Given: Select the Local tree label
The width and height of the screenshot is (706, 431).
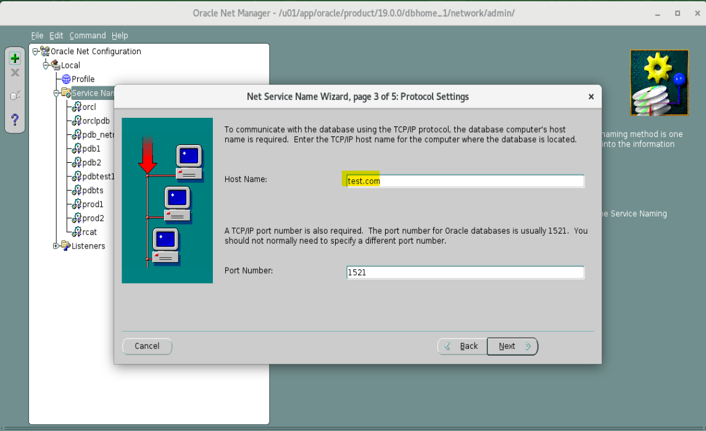Looking at the screenshot, I should coord(71,65).
